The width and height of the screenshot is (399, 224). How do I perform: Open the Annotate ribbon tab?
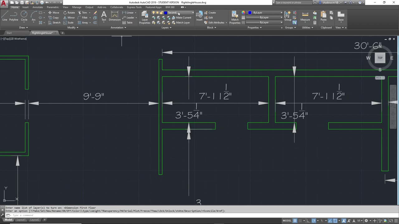38,7
